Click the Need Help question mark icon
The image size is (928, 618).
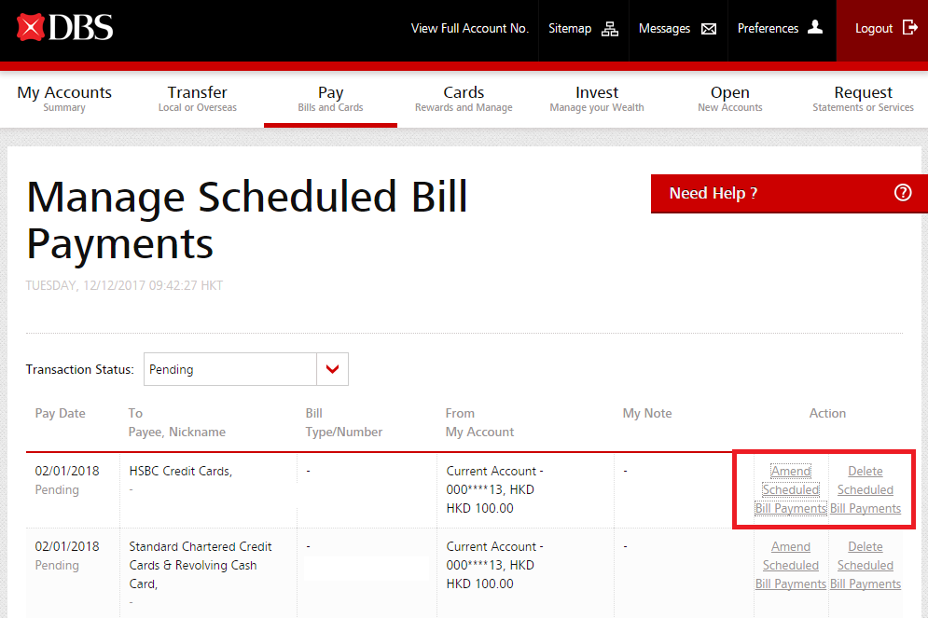click(902, 193)
